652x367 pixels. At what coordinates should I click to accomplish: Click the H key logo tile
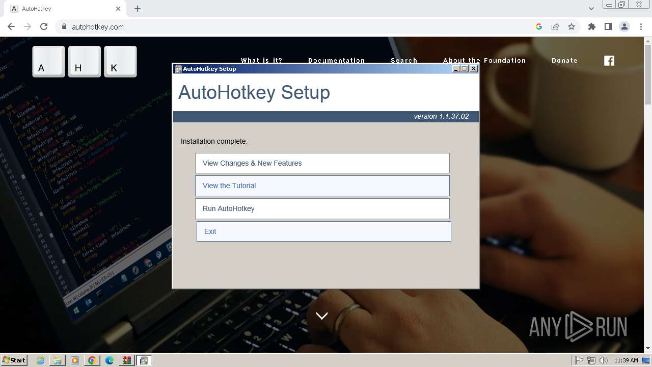[85, 62]
